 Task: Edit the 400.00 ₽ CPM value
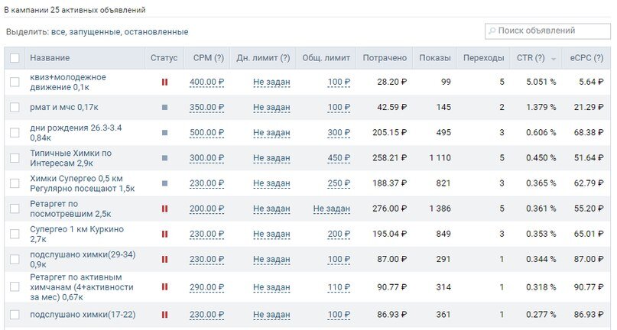(206, 82)
